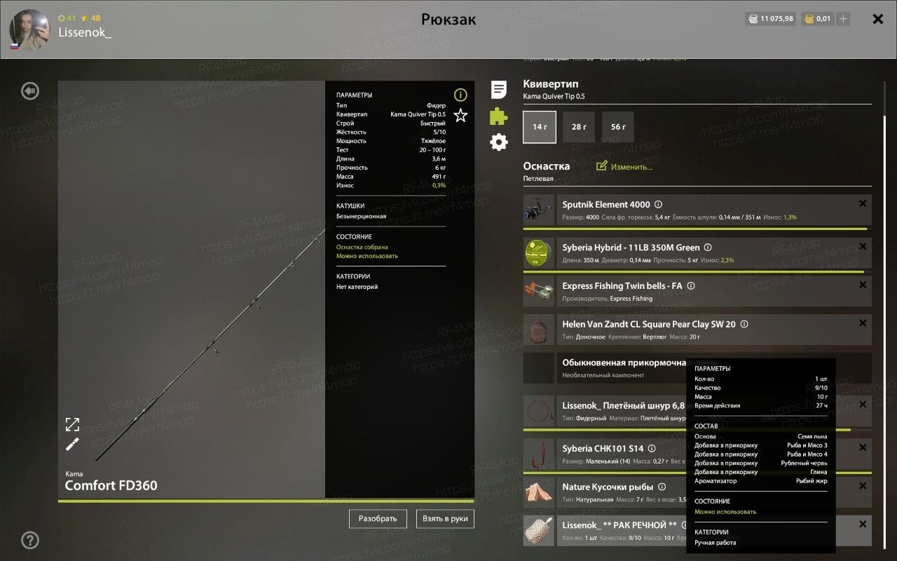Click the Разобрать button
Screen dimensions: 897x561
378,519
